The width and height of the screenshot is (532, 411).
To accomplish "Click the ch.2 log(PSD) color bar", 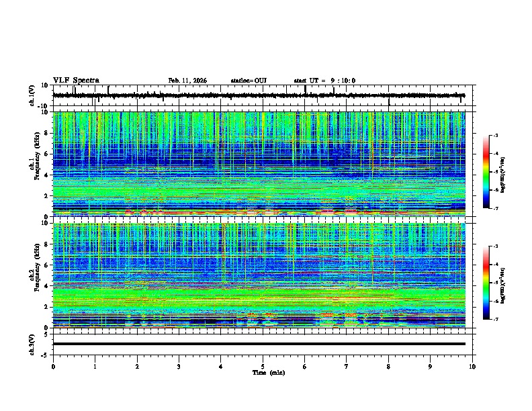I will coord(486,283).
